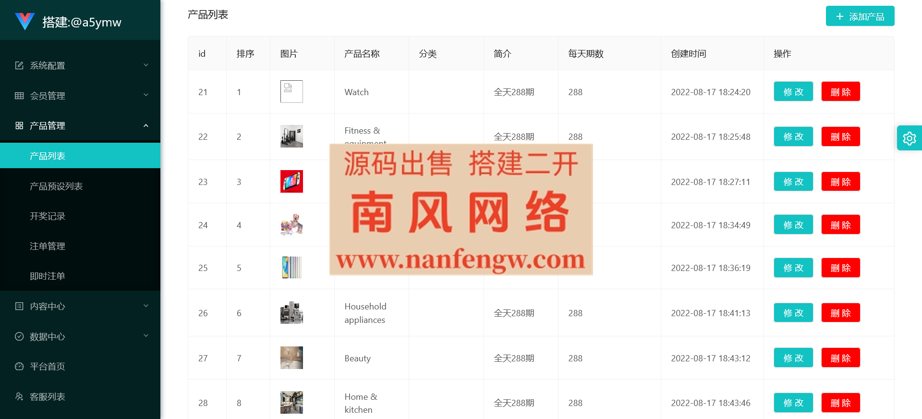The width and height of the screenshot is (922, 419).
Task: Open the Household appliances thumbnail image
Action: pos(291,313)
